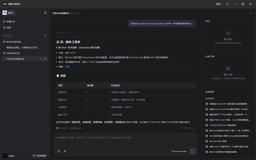Collapse the 项目发现工具 project folder
Image resolution: width=256 pixels, height=160 pixels.
click(x=12, y=53)
